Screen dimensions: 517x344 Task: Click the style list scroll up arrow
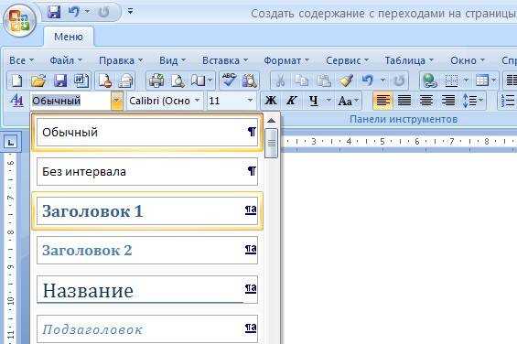[272, 121]
